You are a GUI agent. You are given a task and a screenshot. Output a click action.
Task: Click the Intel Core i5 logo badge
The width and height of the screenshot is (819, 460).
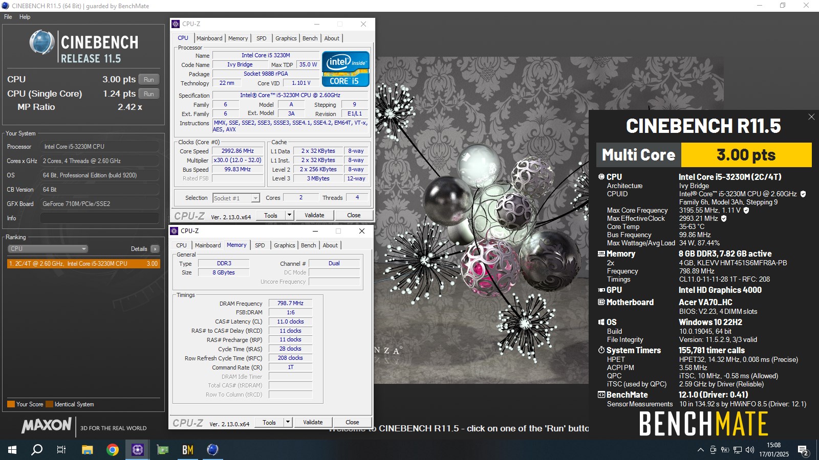346,68
